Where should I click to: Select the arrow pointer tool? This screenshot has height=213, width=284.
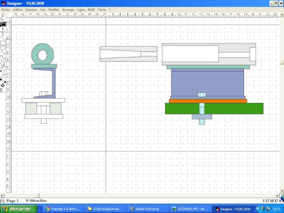3,15
